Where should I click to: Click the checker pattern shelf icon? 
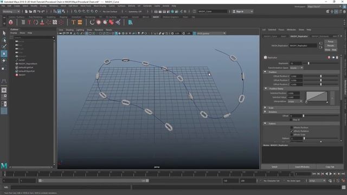tap(55, 22)
